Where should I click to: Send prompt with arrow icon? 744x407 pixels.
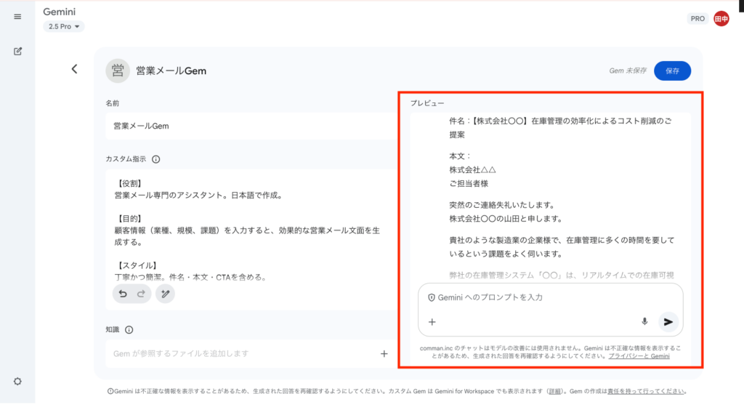tap(668, 322)
